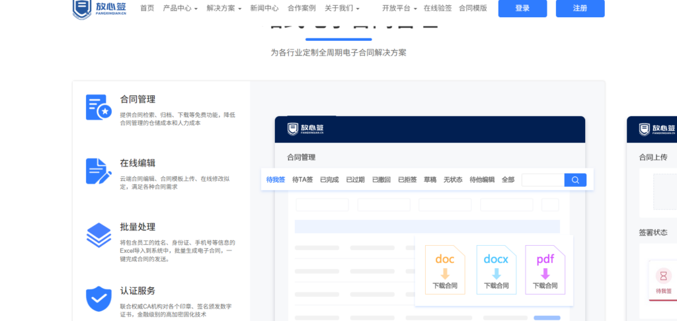Screen dimensions: 677x321
Task: Expand the 开放平台 dropdown menu
Action: pos(399,9)
